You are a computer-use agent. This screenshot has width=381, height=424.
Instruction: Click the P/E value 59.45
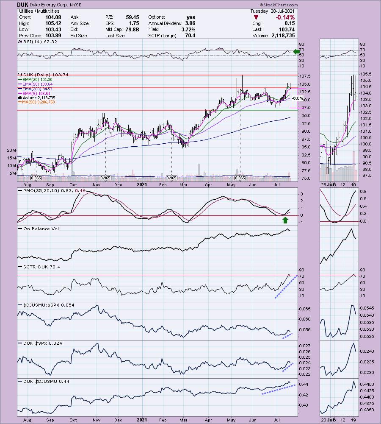[x=133, y=17]
